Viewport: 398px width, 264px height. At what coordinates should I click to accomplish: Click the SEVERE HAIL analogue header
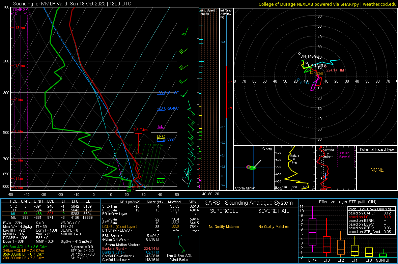tap(273, 211)
